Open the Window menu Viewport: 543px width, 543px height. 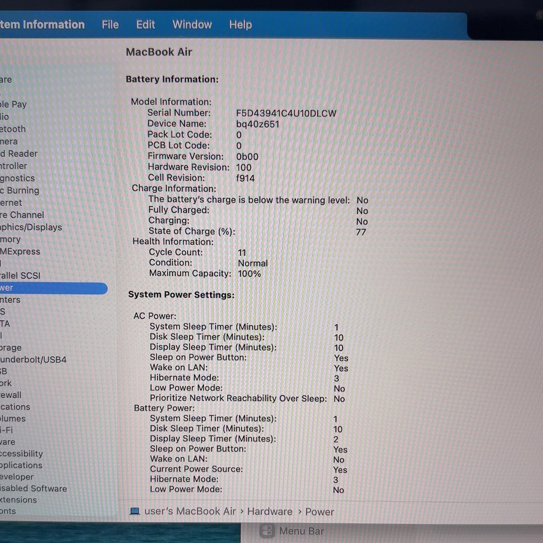[192, 24]
